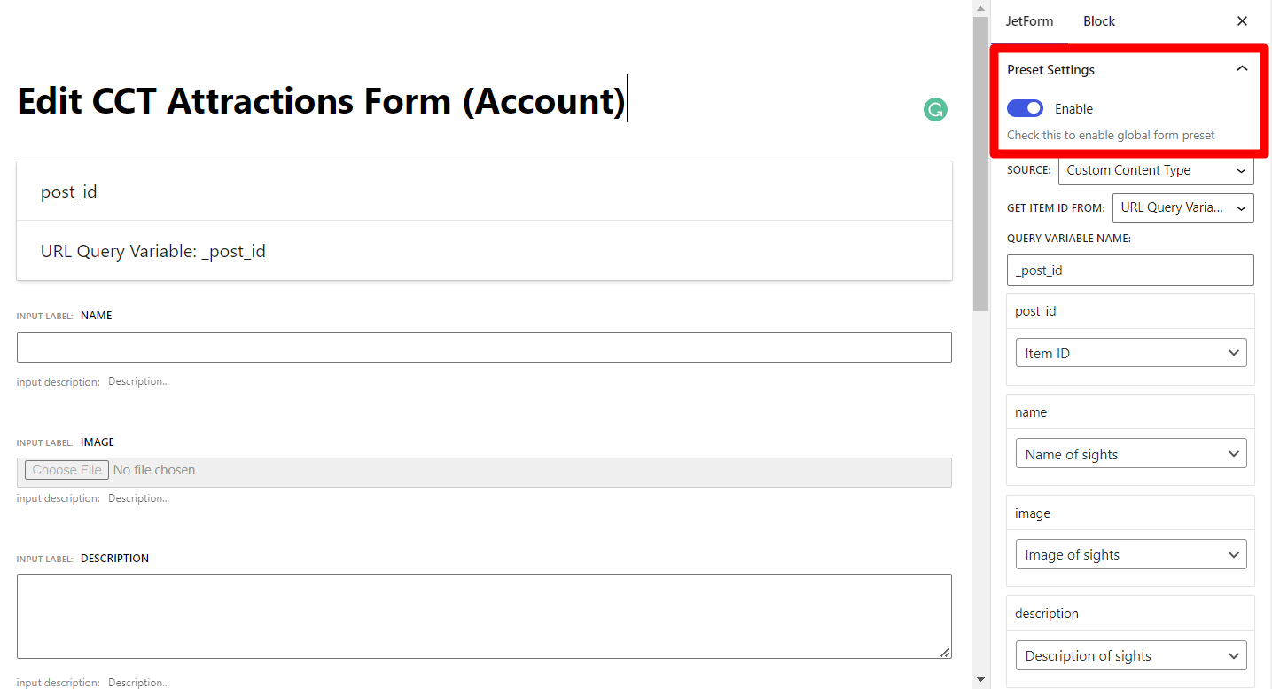Click the scrollbar down arrow
This screenshot has height=689, width=1272.
[x=979, y=679]
